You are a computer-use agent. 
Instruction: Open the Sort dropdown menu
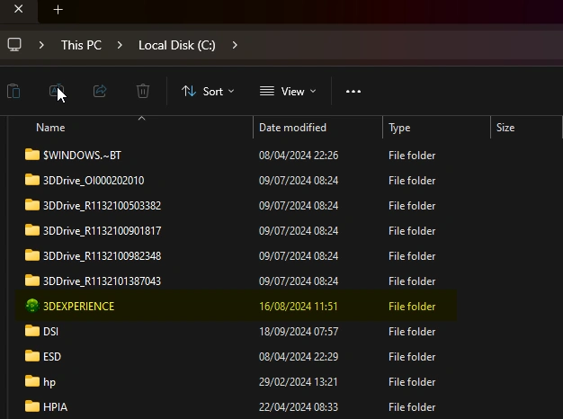point(208,91)
